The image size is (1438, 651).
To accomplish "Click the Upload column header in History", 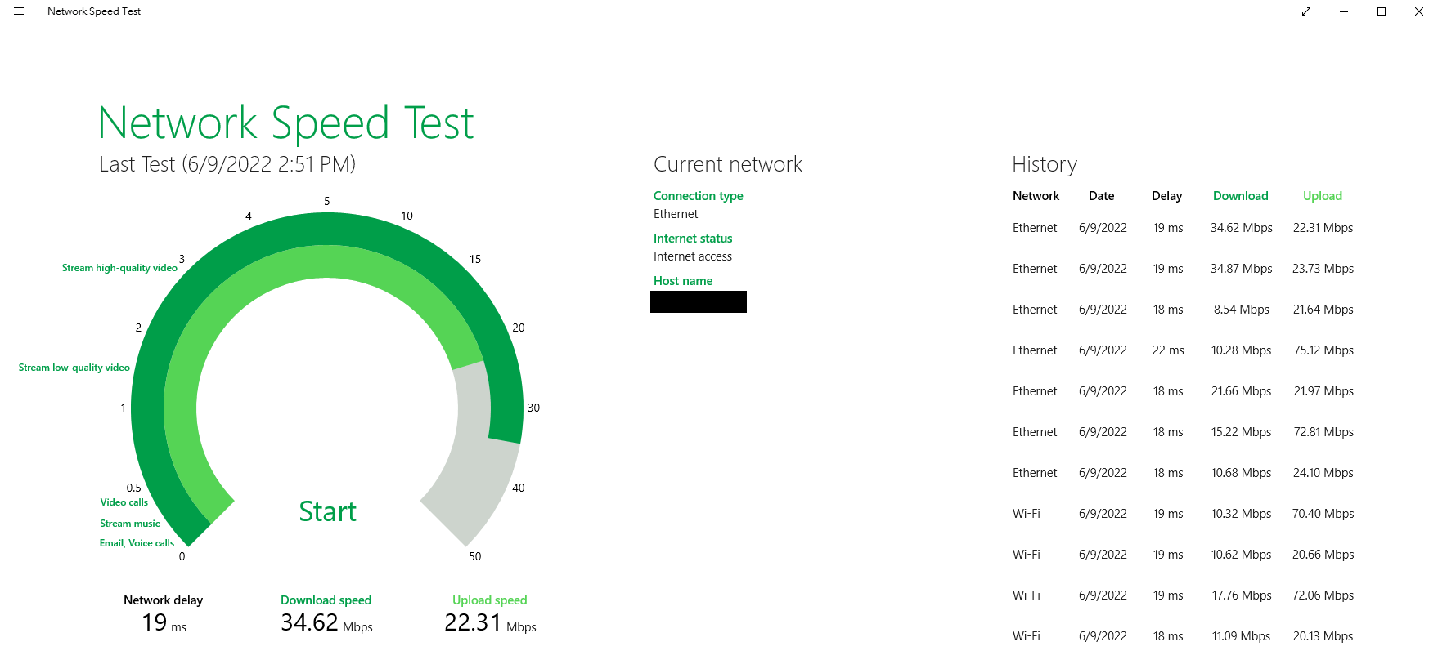I will [1322, 196].
